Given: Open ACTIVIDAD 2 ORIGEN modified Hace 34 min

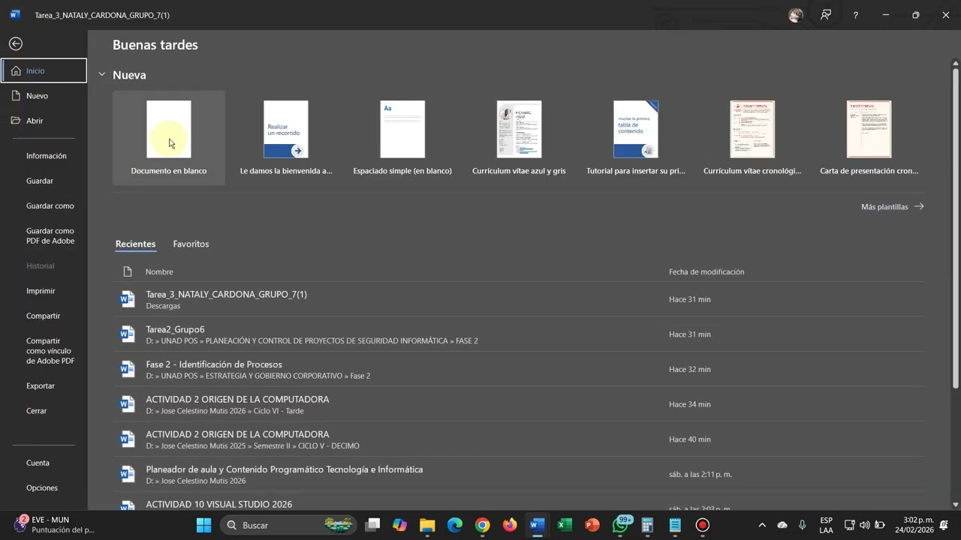Looking at the screenshot, I should pos(518,404).
